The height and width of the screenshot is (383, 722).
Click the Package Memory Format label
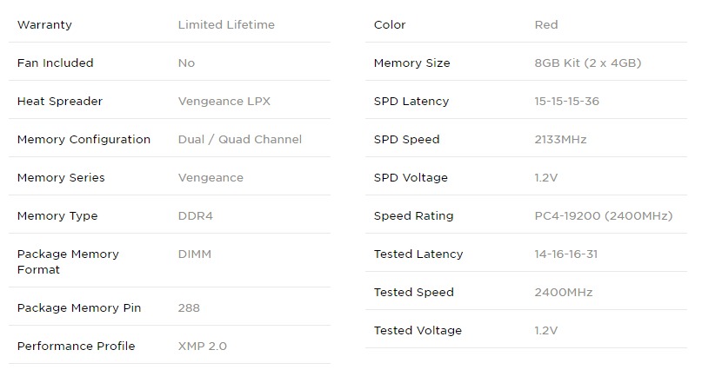tap(68, 261)
